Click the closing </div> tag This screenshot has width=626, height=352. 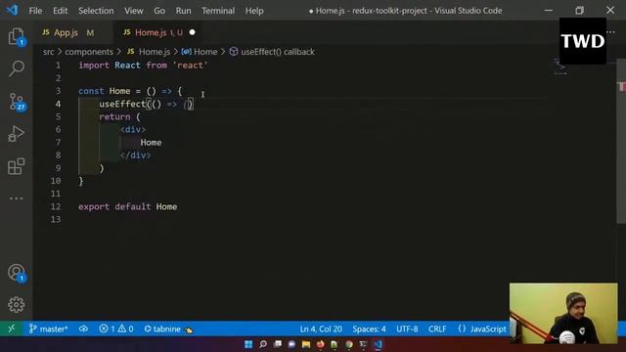pyautogui.click(x=135, y=154)
